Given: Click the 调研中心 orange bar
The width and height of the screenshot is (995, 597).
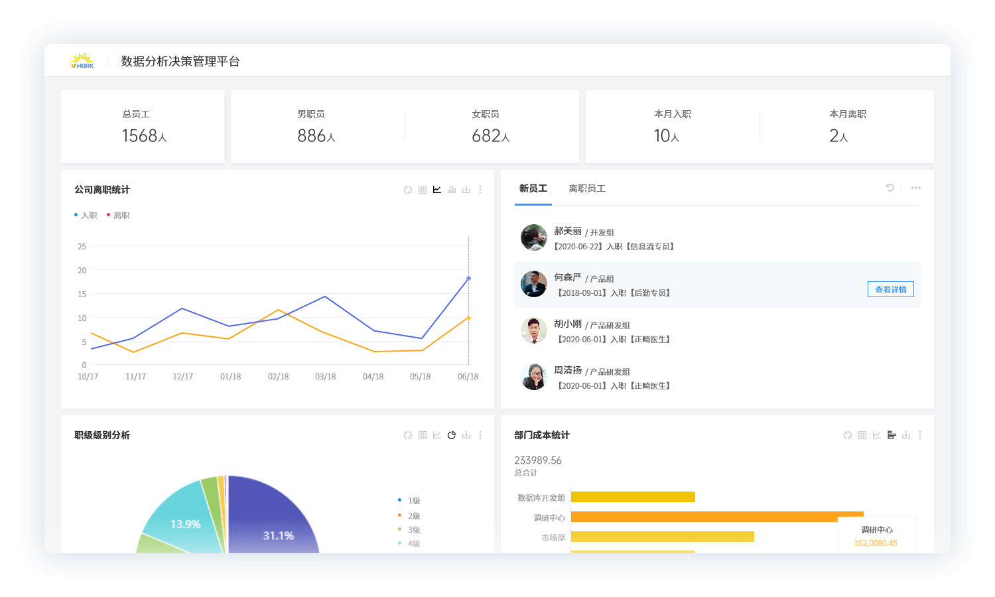Looking at the screenshot, I should tap(717, 517).
